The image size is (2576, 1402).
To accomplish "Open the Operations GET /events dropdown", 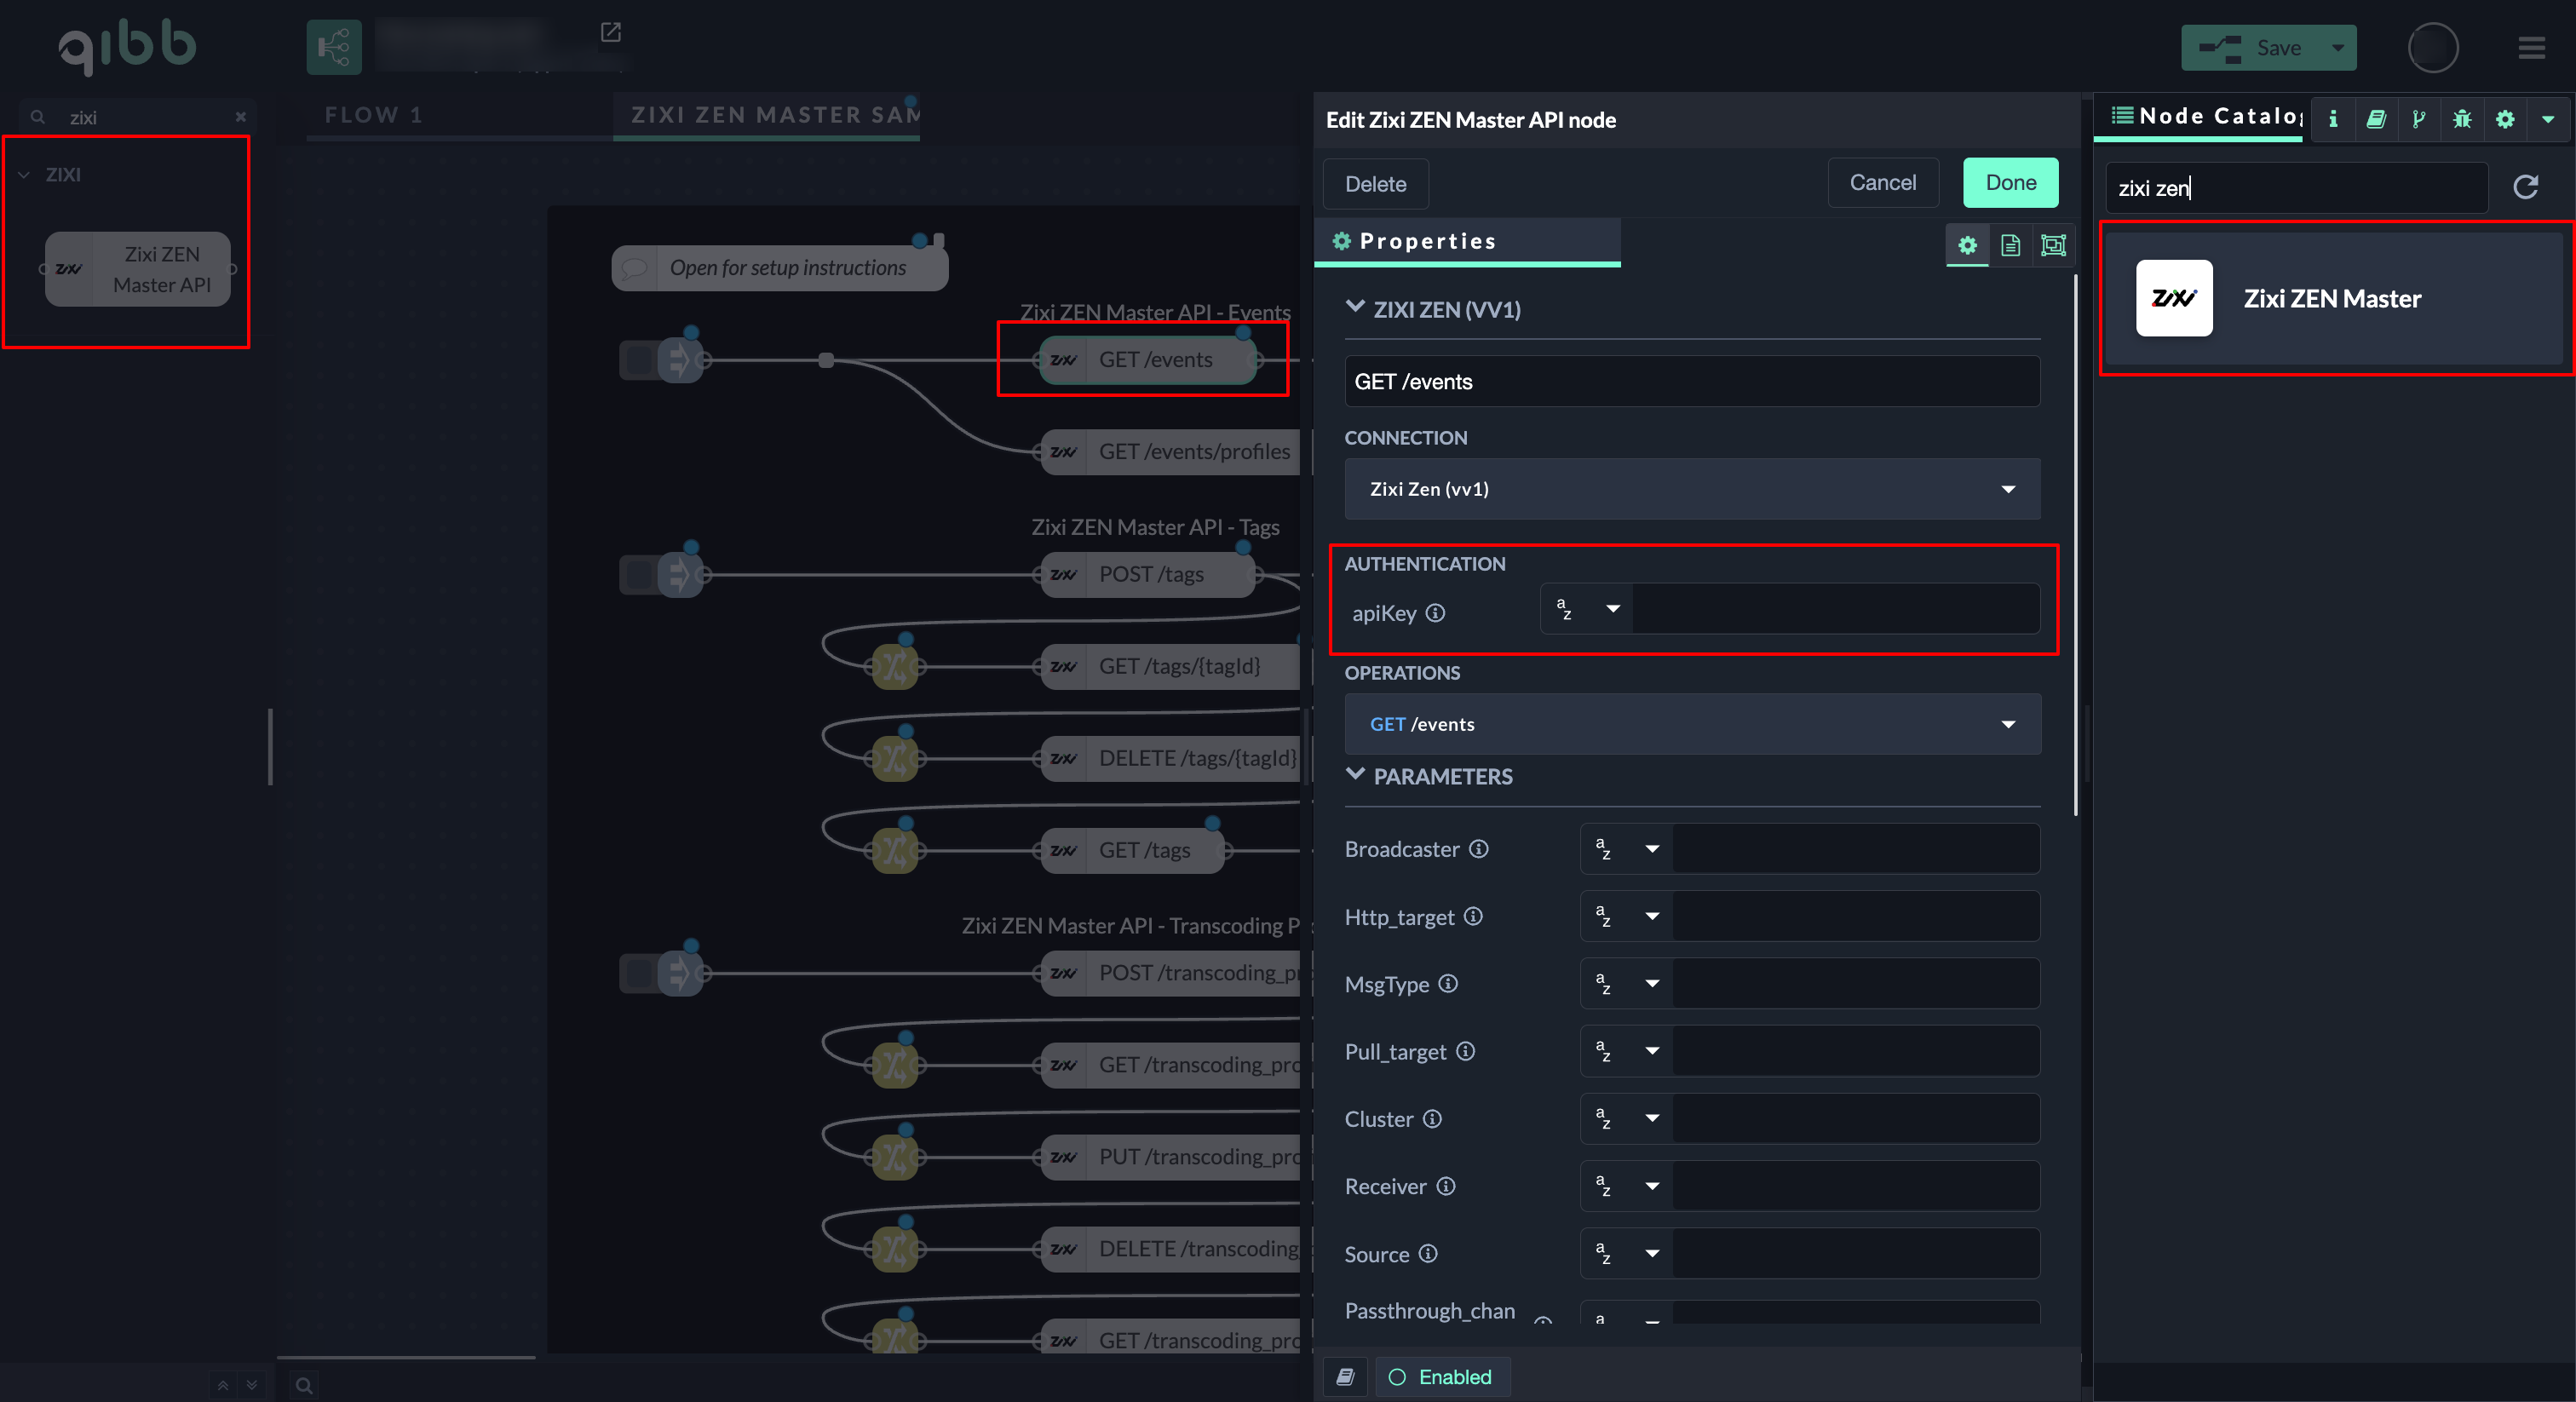I will click(x=1691, y=724).
